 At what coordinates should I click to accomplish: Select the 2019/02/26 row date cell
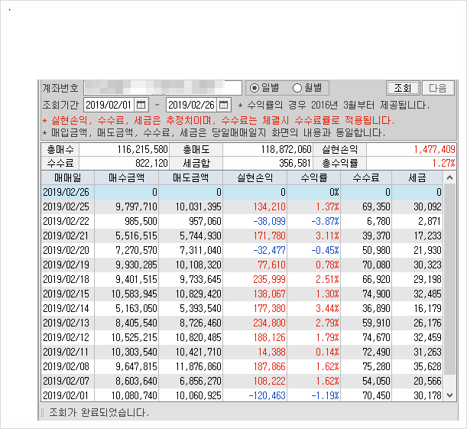point(68,192)
